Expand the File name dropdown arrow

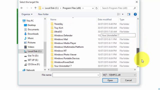click(x=98, y=75)
